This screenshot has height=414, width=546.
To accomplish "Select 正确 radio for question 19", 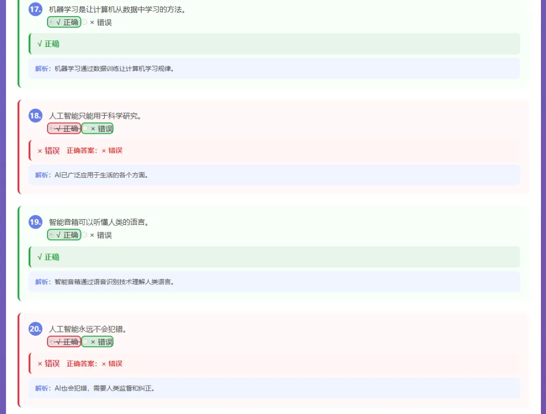I will [x=51, y=235].
